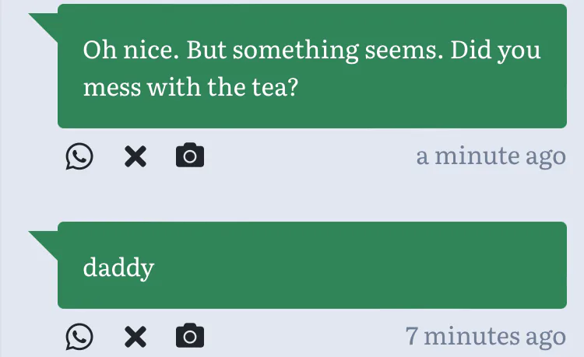Remove the "daddy" message with X icon
Viewport: 584px width, 357px height.
pyautogui.click(x=135, y=337)
